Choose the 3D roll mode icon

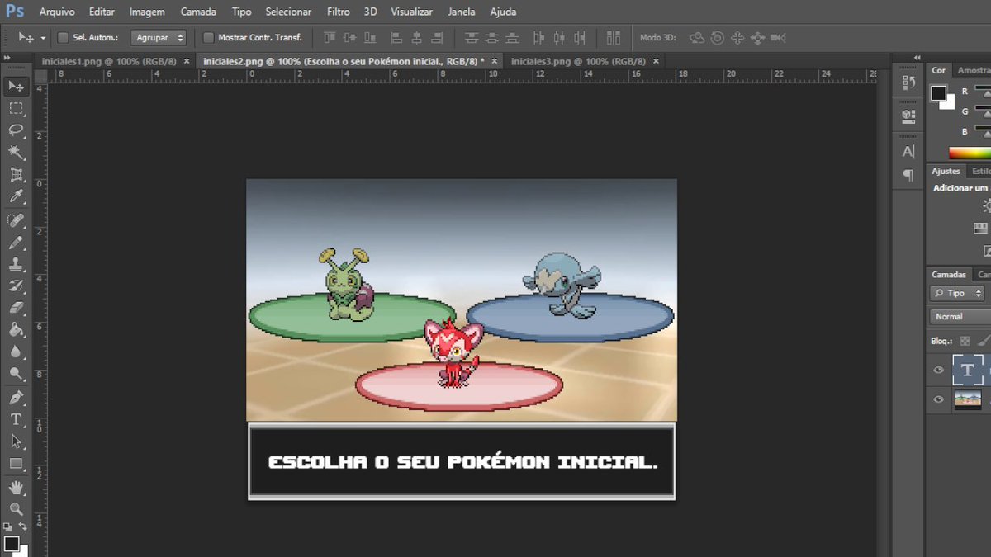pyautogui.click(x=717, y=38)
